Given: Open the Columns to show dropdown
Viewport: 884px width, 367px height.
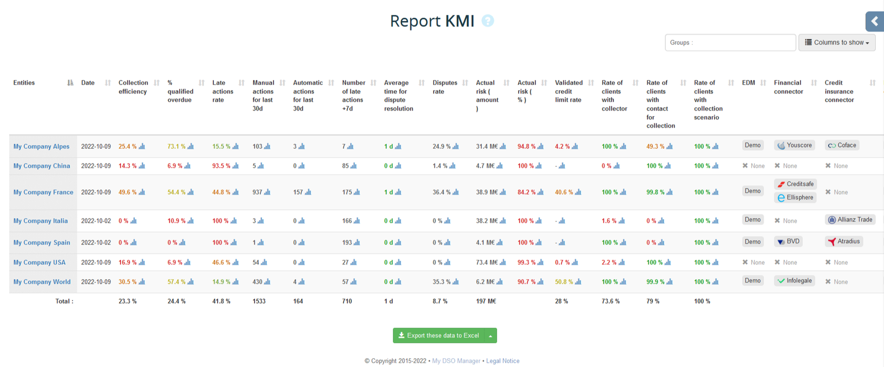Looking at the screenshot, I should click(836, 43).
